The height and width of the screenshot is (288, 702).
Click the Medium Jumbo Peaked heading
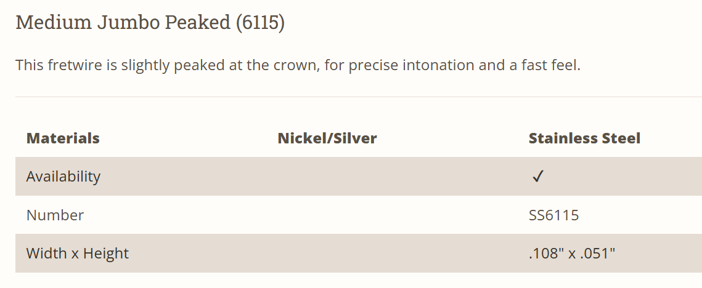[123, 23]
